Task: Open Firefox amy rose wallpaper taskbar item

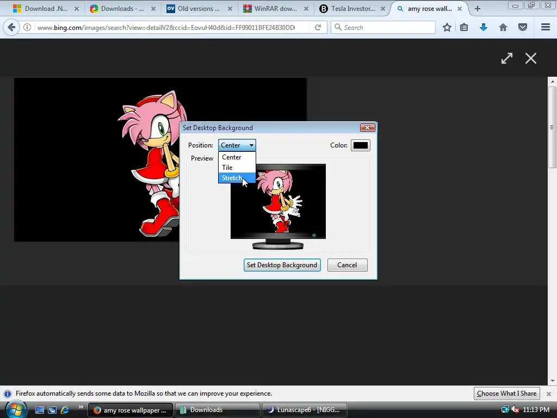Action: (x=131, y=410)
